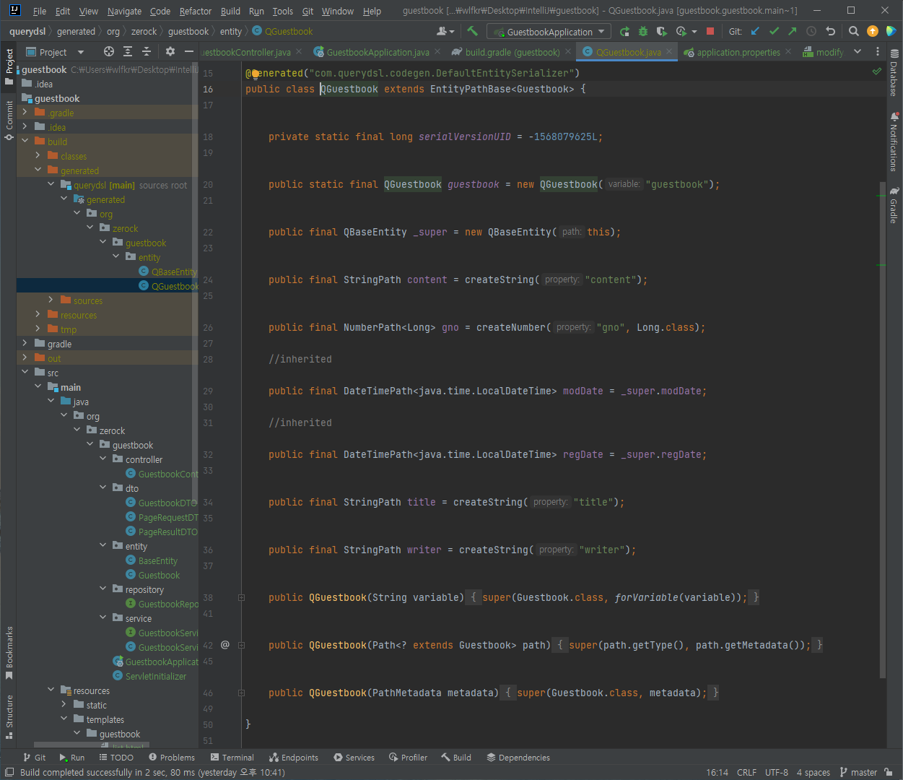
Task: Select QBaseEntity in the project tree
Action: click(173, 272)
